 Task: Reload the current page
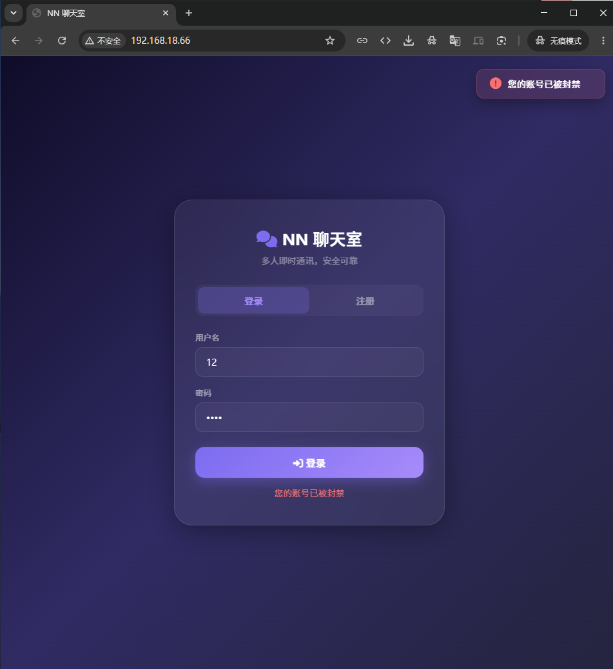[62, 41]
